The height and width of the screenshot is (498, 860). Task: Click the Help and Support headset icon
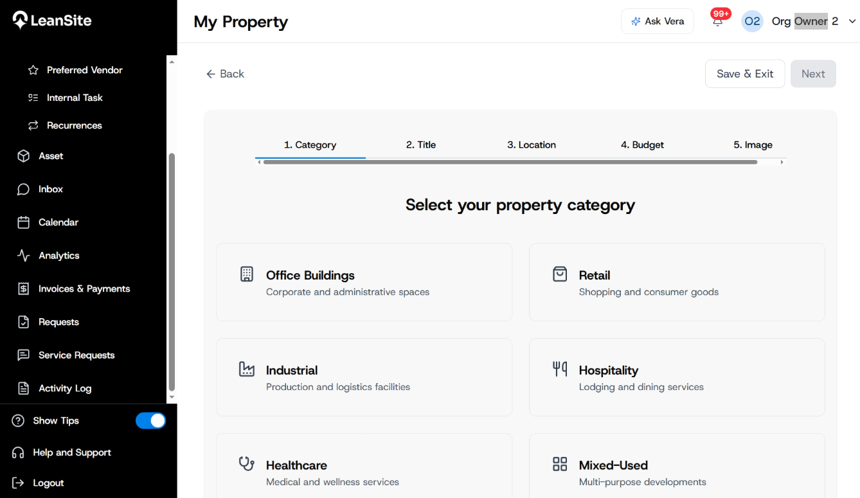click(x=18, y=452)
